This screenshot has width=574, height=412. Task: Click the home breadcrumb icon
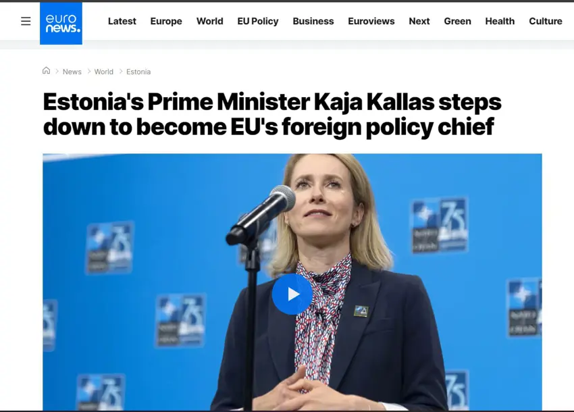(46, 71)
